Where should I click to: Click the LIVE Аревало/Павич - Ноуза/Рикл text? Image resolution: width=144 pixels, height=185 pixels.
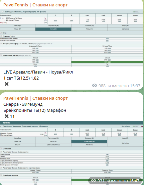coord(38,72)
